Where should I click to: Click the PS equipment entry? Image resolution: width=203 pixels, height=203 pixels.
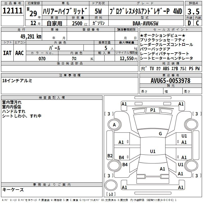coord(191,69)
